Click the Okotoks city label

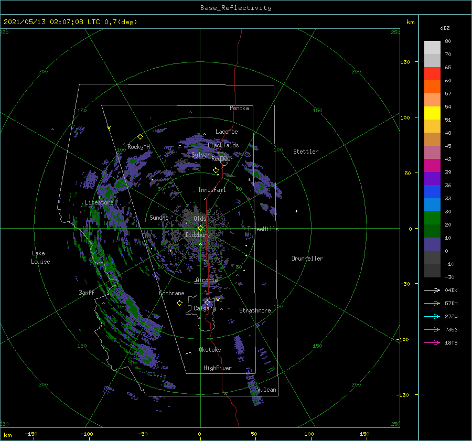click(210, 349)
